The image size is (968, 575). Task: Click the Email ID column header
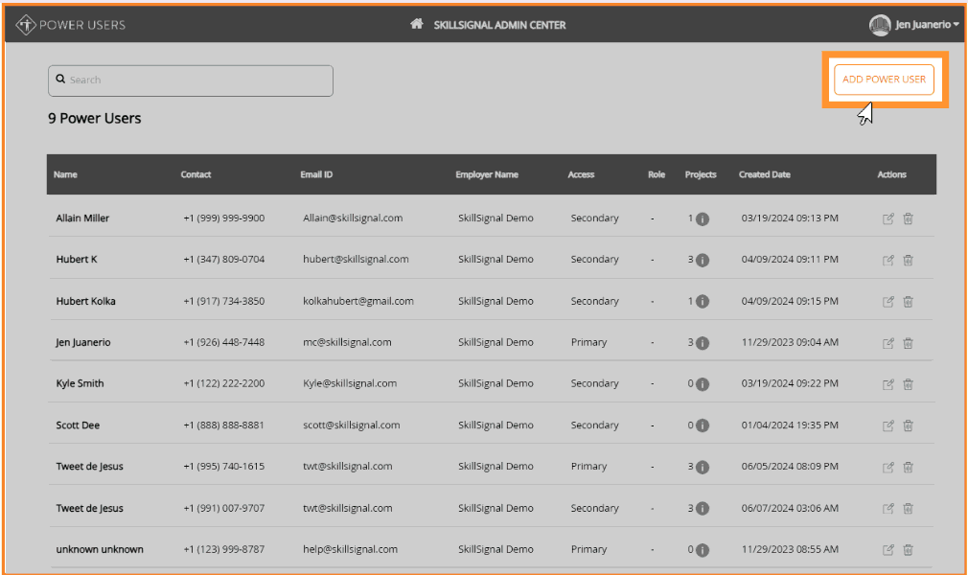tap(316, 174)
